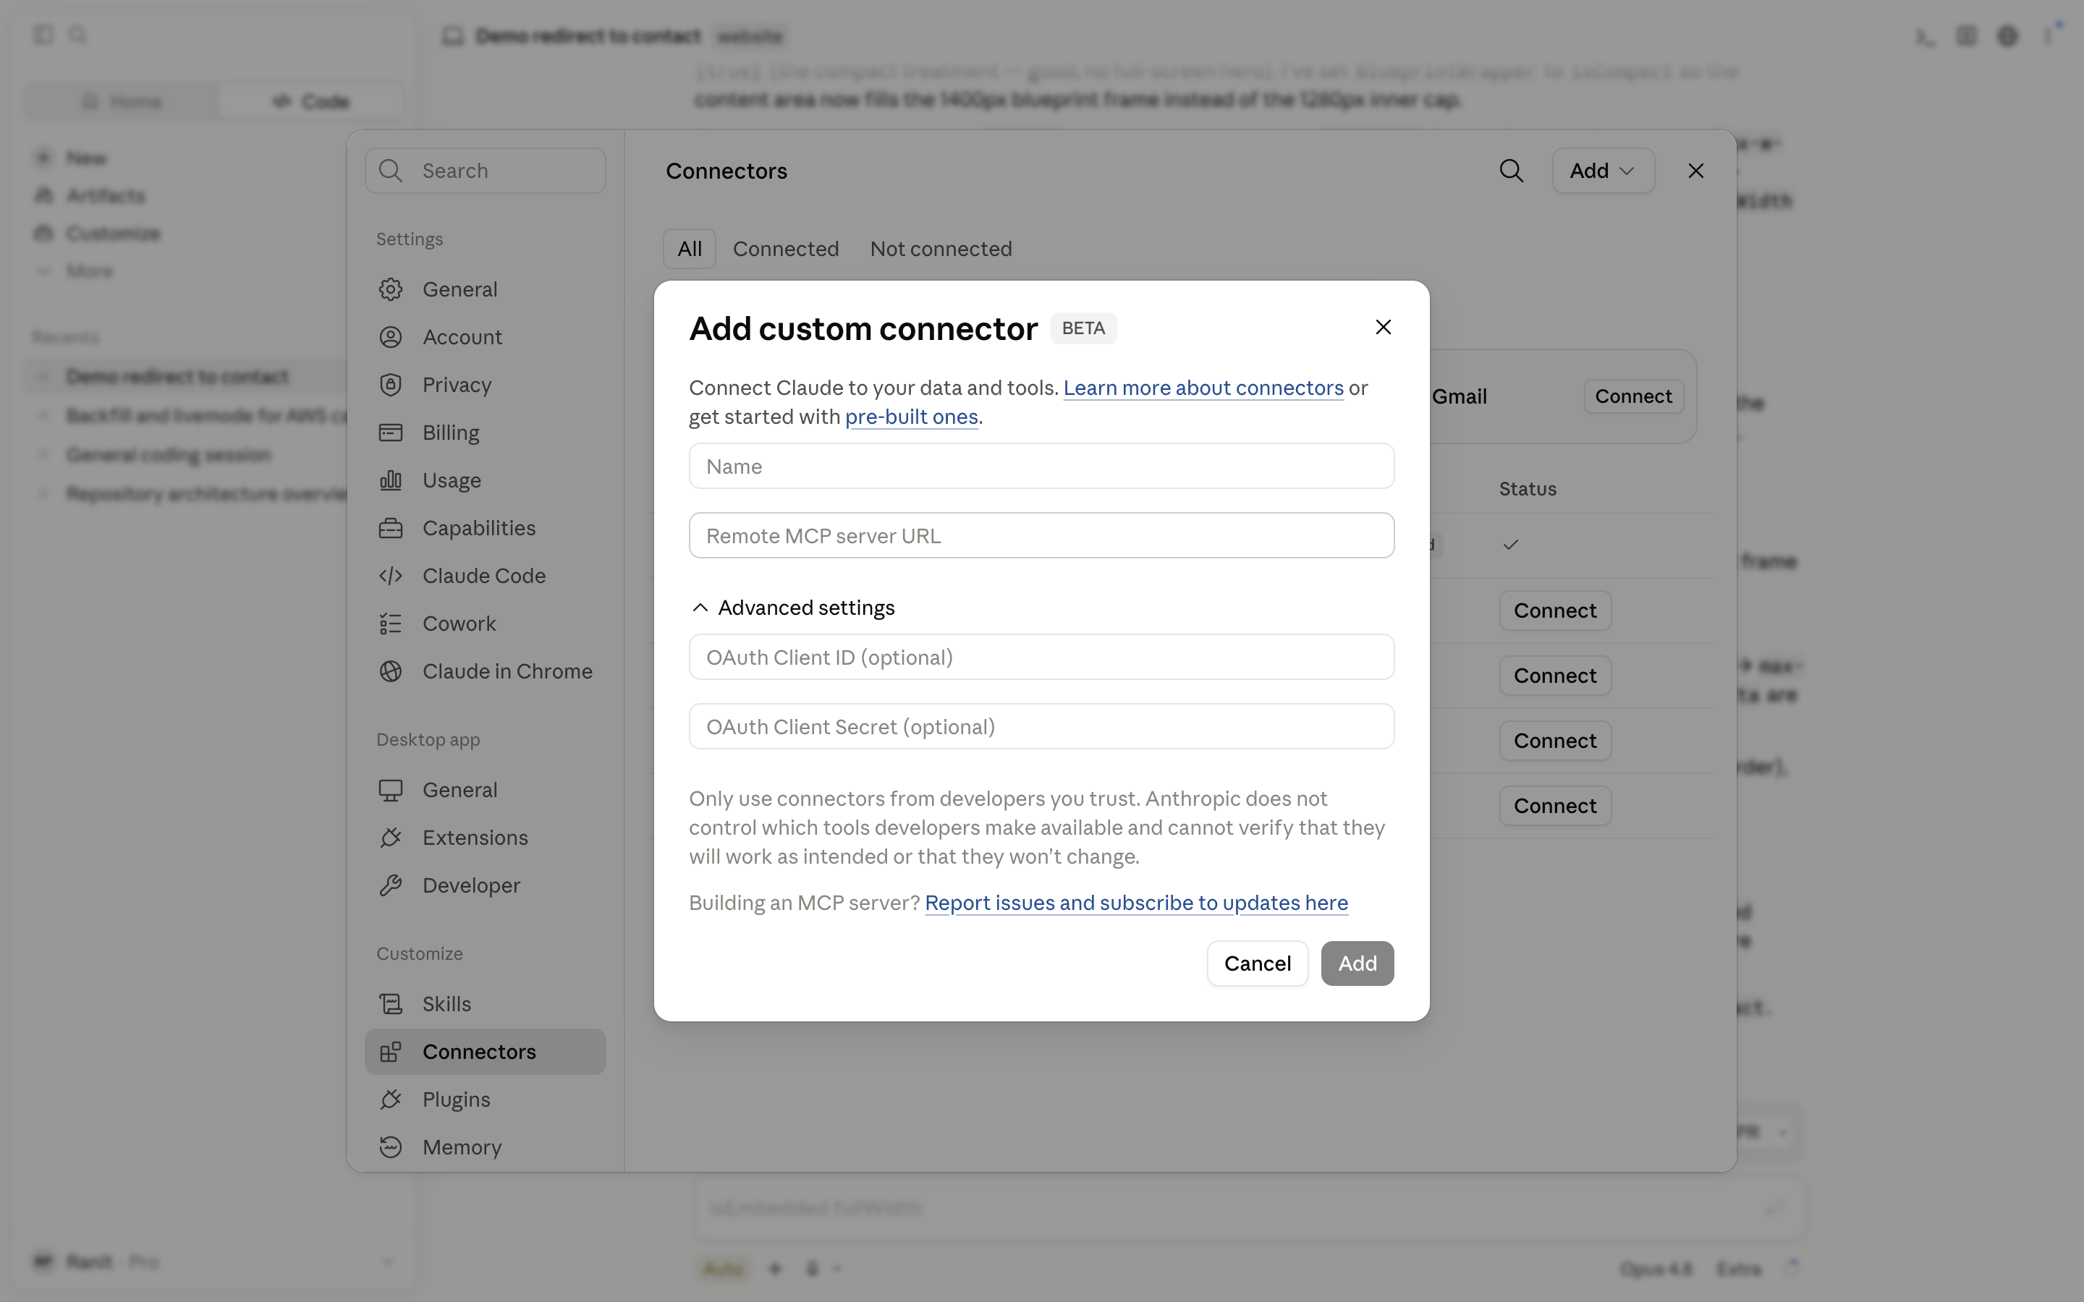Viewport: 2084px width, 1302px height.
Task: Open the Claude in Chrome icon
Action: [391, 672]
